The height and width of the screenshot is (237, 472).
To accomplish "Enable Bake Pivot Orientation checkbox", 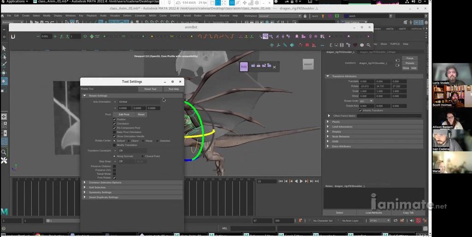I will 114,132.
